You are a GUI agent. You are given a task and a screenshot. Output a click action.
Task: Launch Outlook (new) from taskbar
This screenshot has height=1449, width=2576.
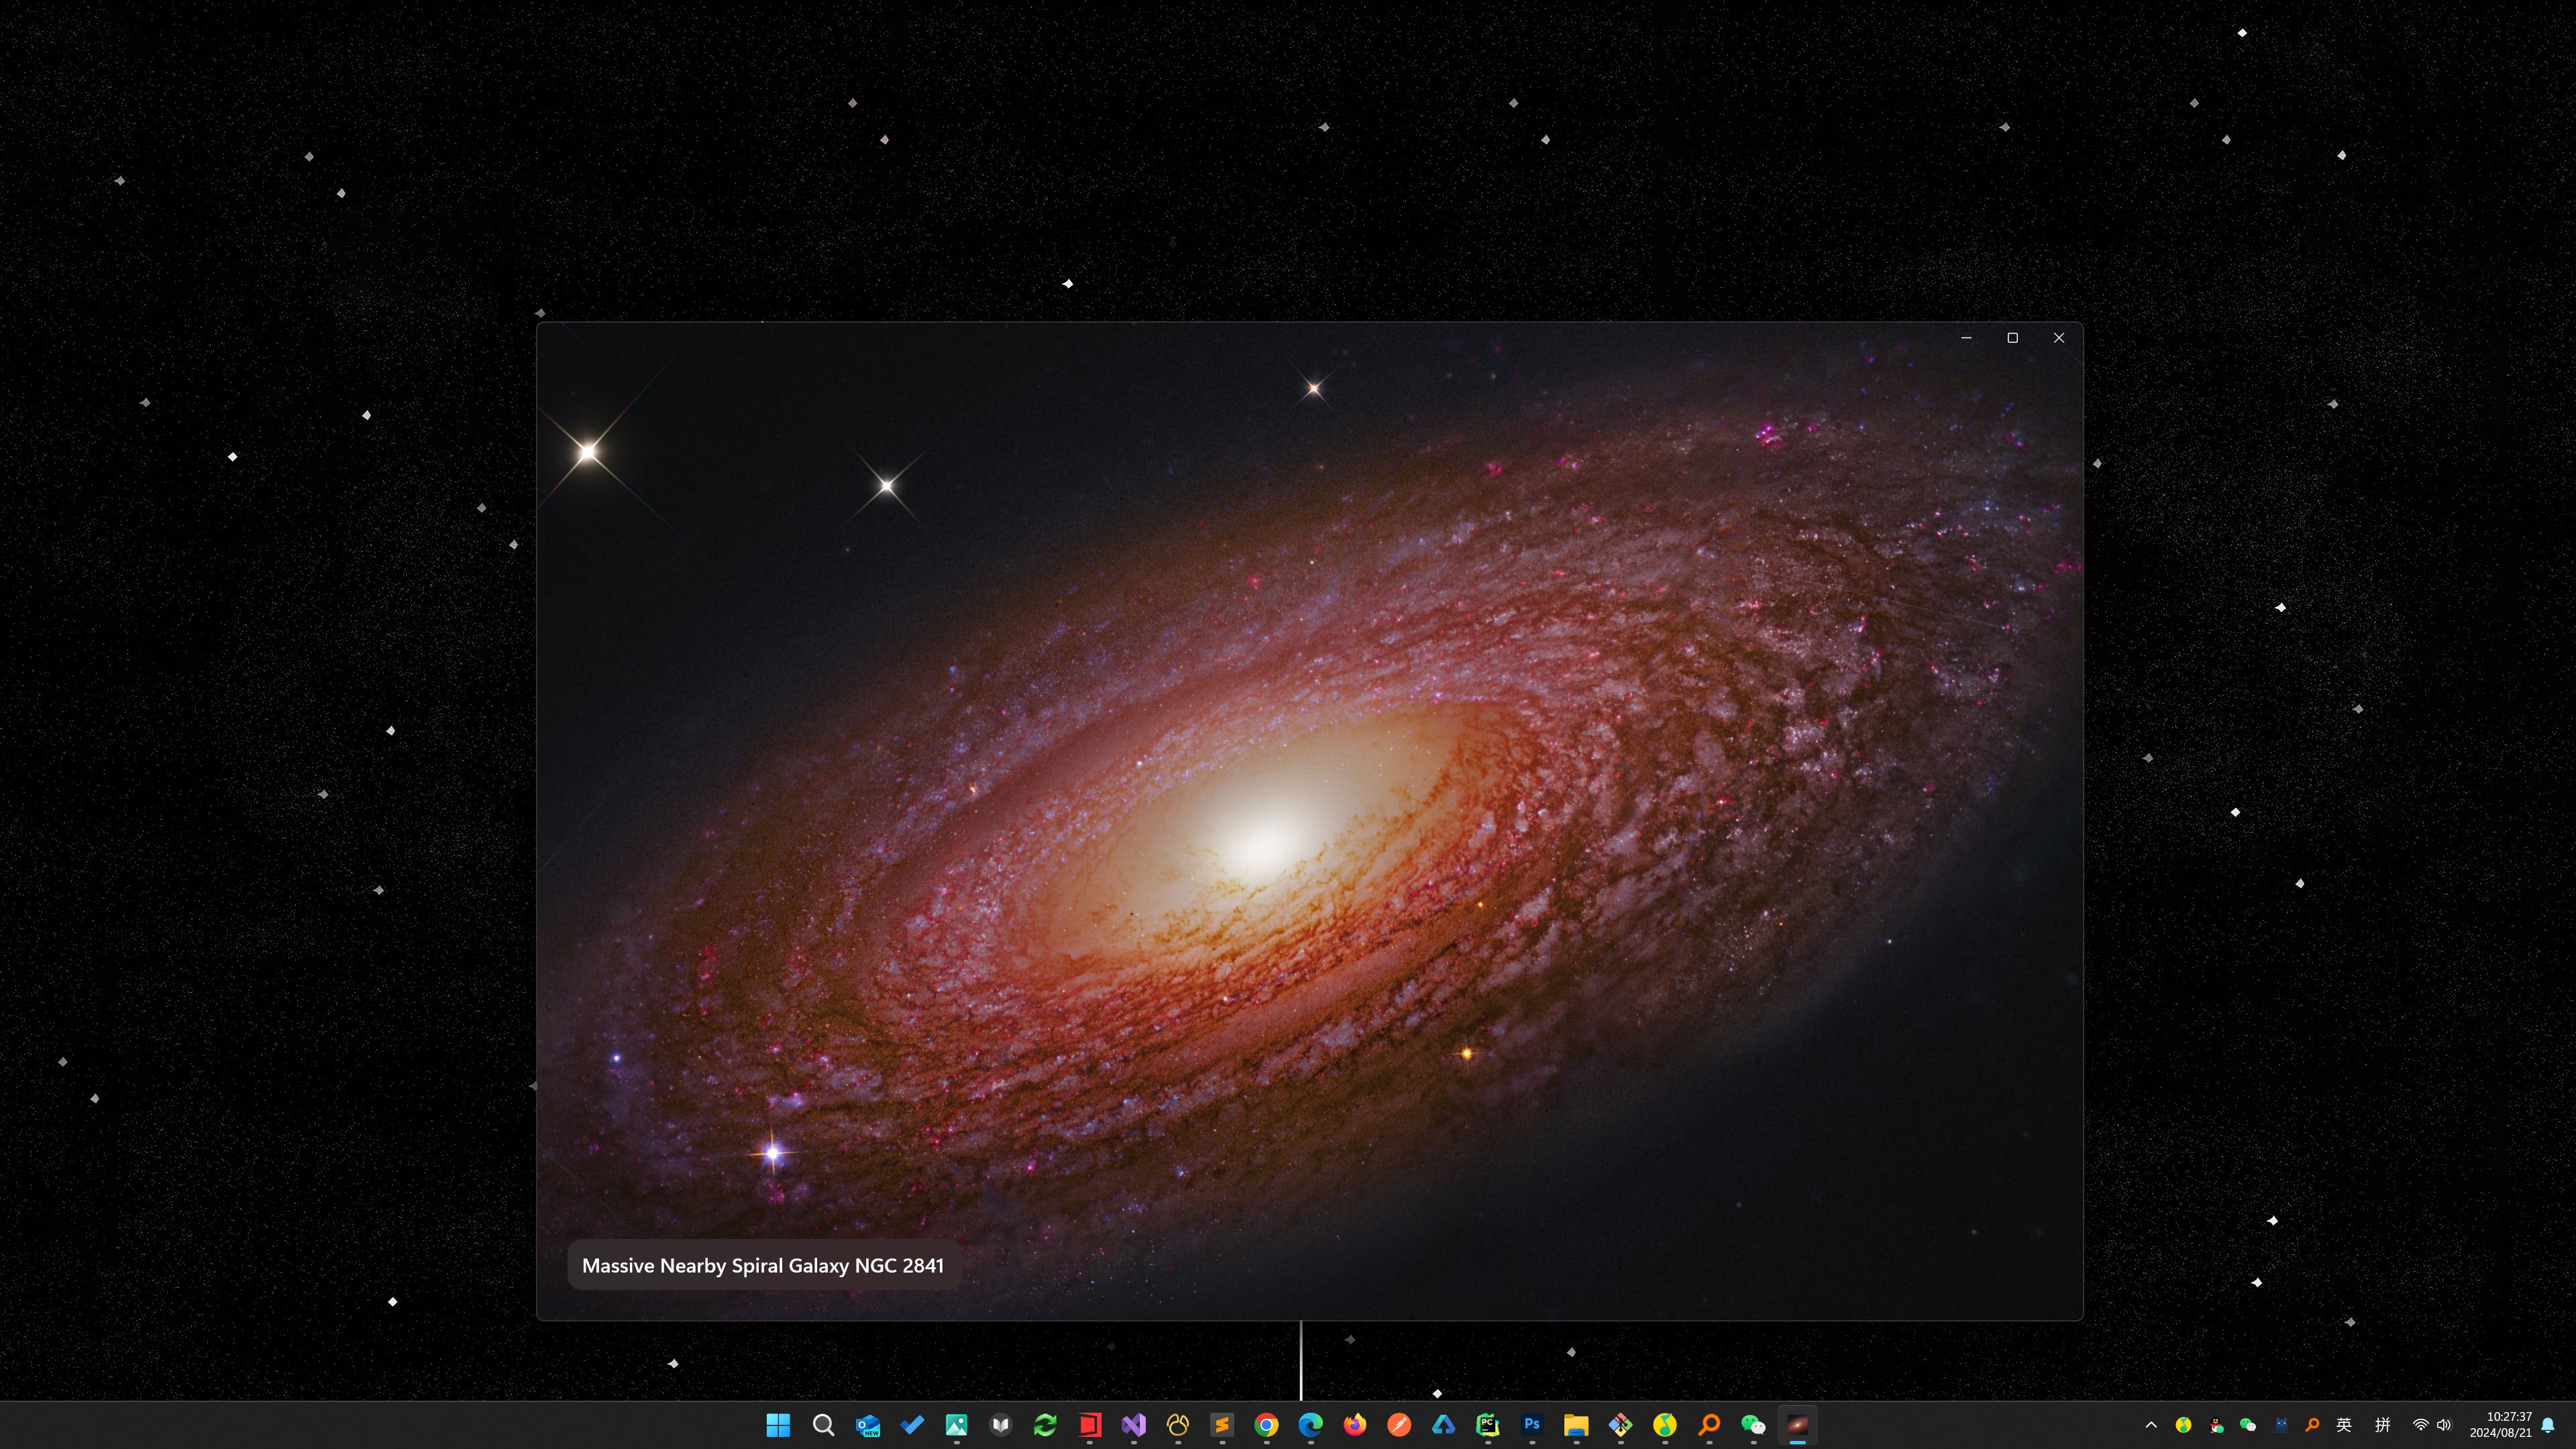pyautogui.click(x=868, y=1425)
